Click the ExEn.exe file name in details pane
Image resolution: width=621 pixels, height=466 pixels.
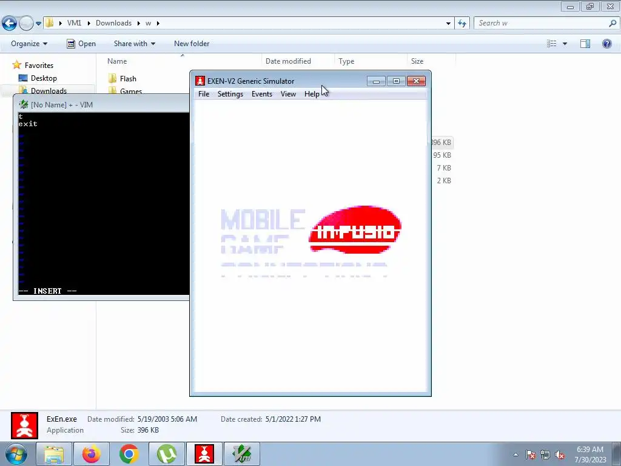pos(62,419)
